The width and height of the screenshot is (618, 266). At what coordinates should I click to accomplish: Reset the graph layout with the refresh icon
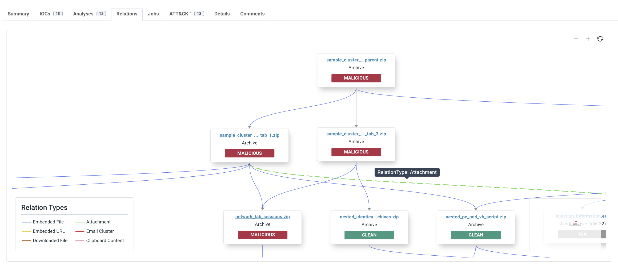click(600, 39)
